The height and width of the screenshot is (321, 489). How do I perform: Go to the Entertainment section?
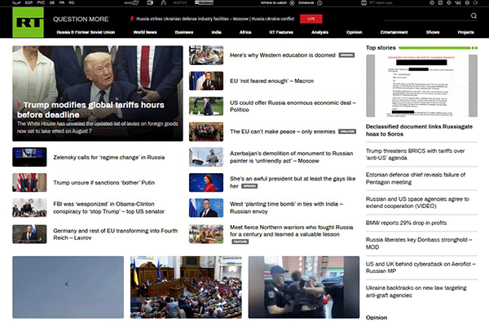tap(394, 32)
